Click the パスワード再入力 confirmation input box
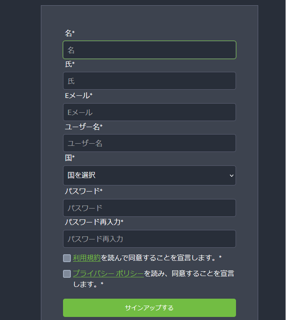Viewport: 286px width, 320px height. [149, 239]
